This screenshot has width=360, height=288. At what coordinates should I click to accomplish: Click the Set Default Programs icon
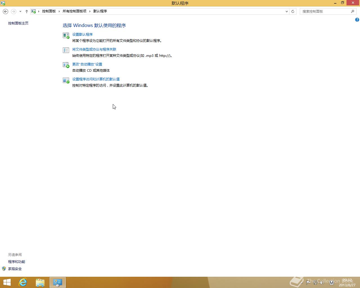click(66, 35)
